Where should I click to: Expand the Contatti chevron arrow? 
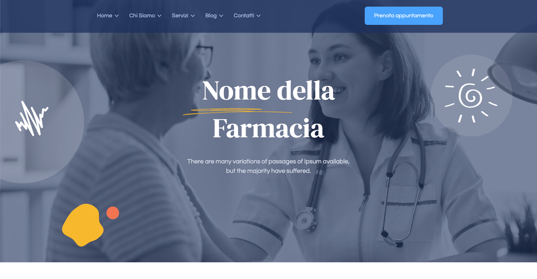[259, 16]
